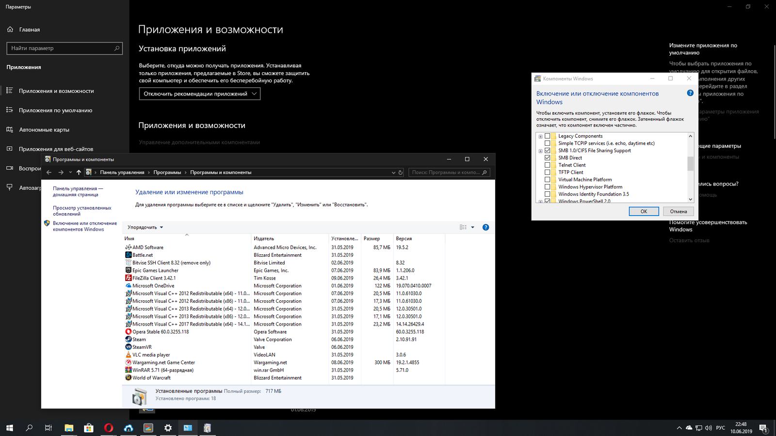
Task: Click Программы in the address breadcrumb
Action: (167, 172)
